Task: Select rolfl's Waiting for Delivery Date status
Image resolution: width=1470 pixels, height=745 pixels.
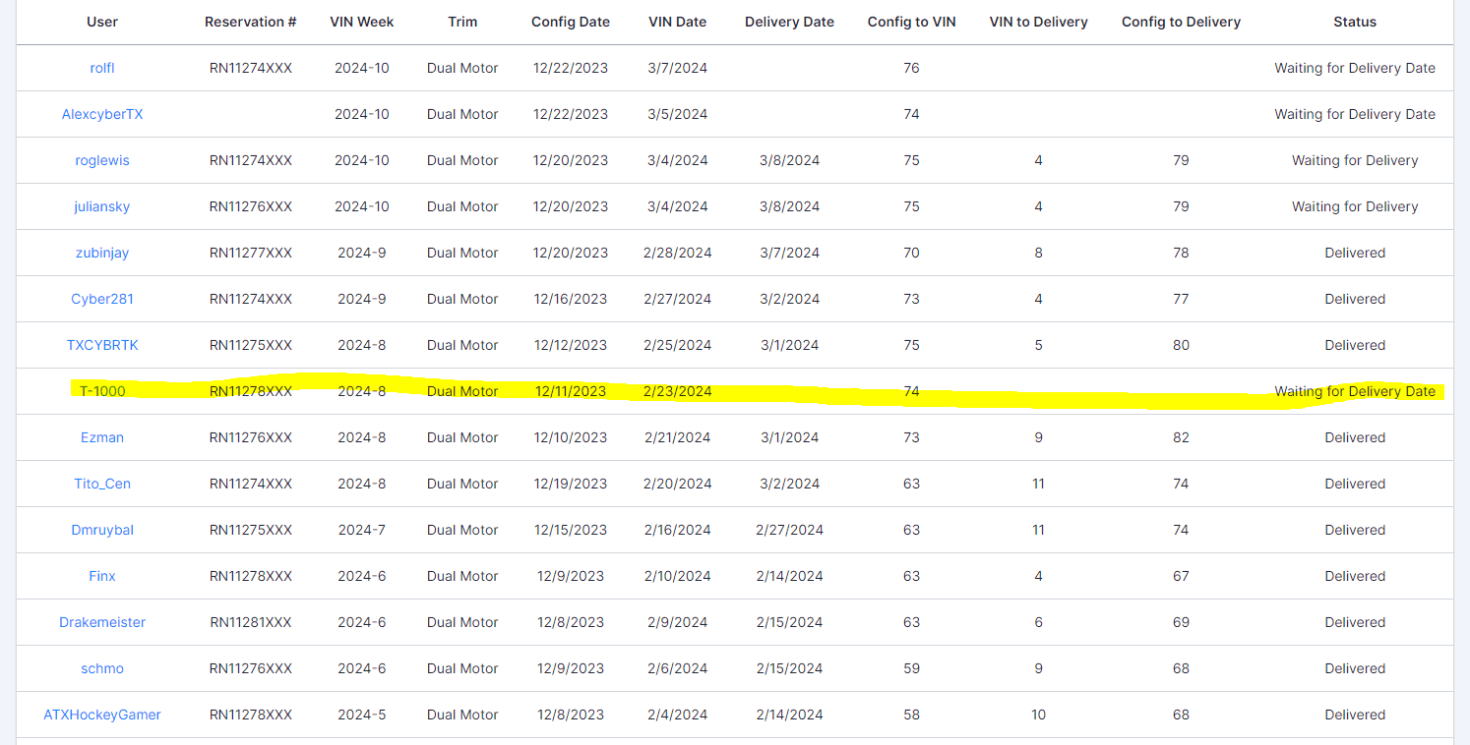Action: click(x=1355, y=68)
